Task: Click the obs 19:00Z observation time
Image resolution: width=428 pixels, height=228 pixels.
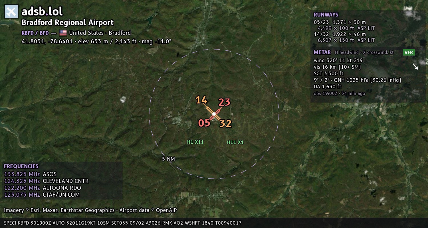Action: (339, 93)
